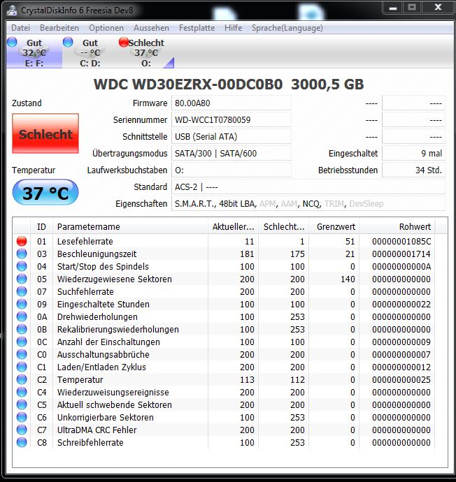The height and width of the screenshot is (482, 456).
Task: Click the Parametername column header
Action: coord(130,227)
